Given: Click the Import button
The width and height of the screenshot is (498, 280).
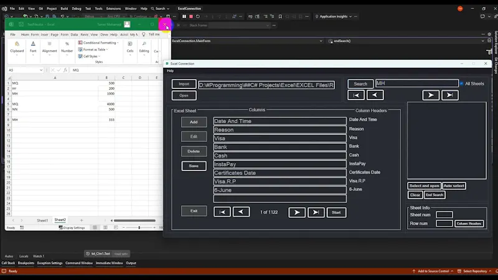Looking at the screenshot, I should coord(184,84).
